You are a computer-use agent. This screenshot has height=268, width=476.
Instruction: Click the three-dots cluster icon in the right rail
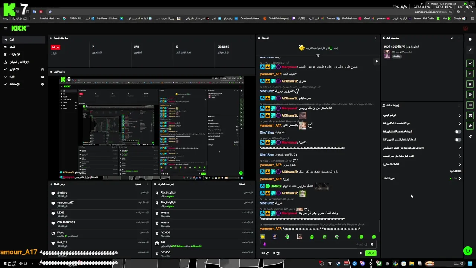coord(470,136)
